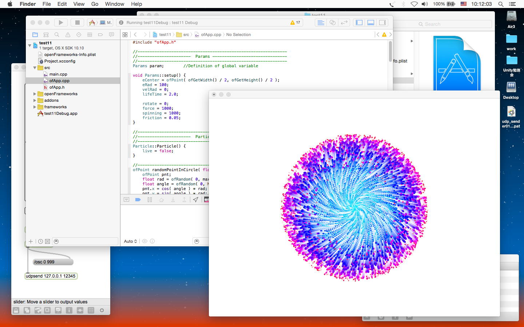Toggle the debug area panel visibility

(371, 23)
